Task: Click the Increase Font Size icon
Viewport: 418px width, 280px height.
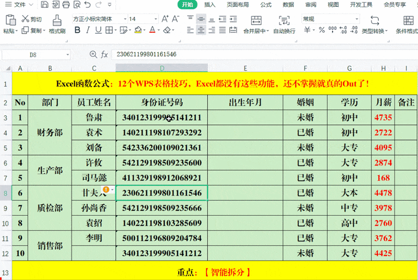Action: tap(166, 19)
